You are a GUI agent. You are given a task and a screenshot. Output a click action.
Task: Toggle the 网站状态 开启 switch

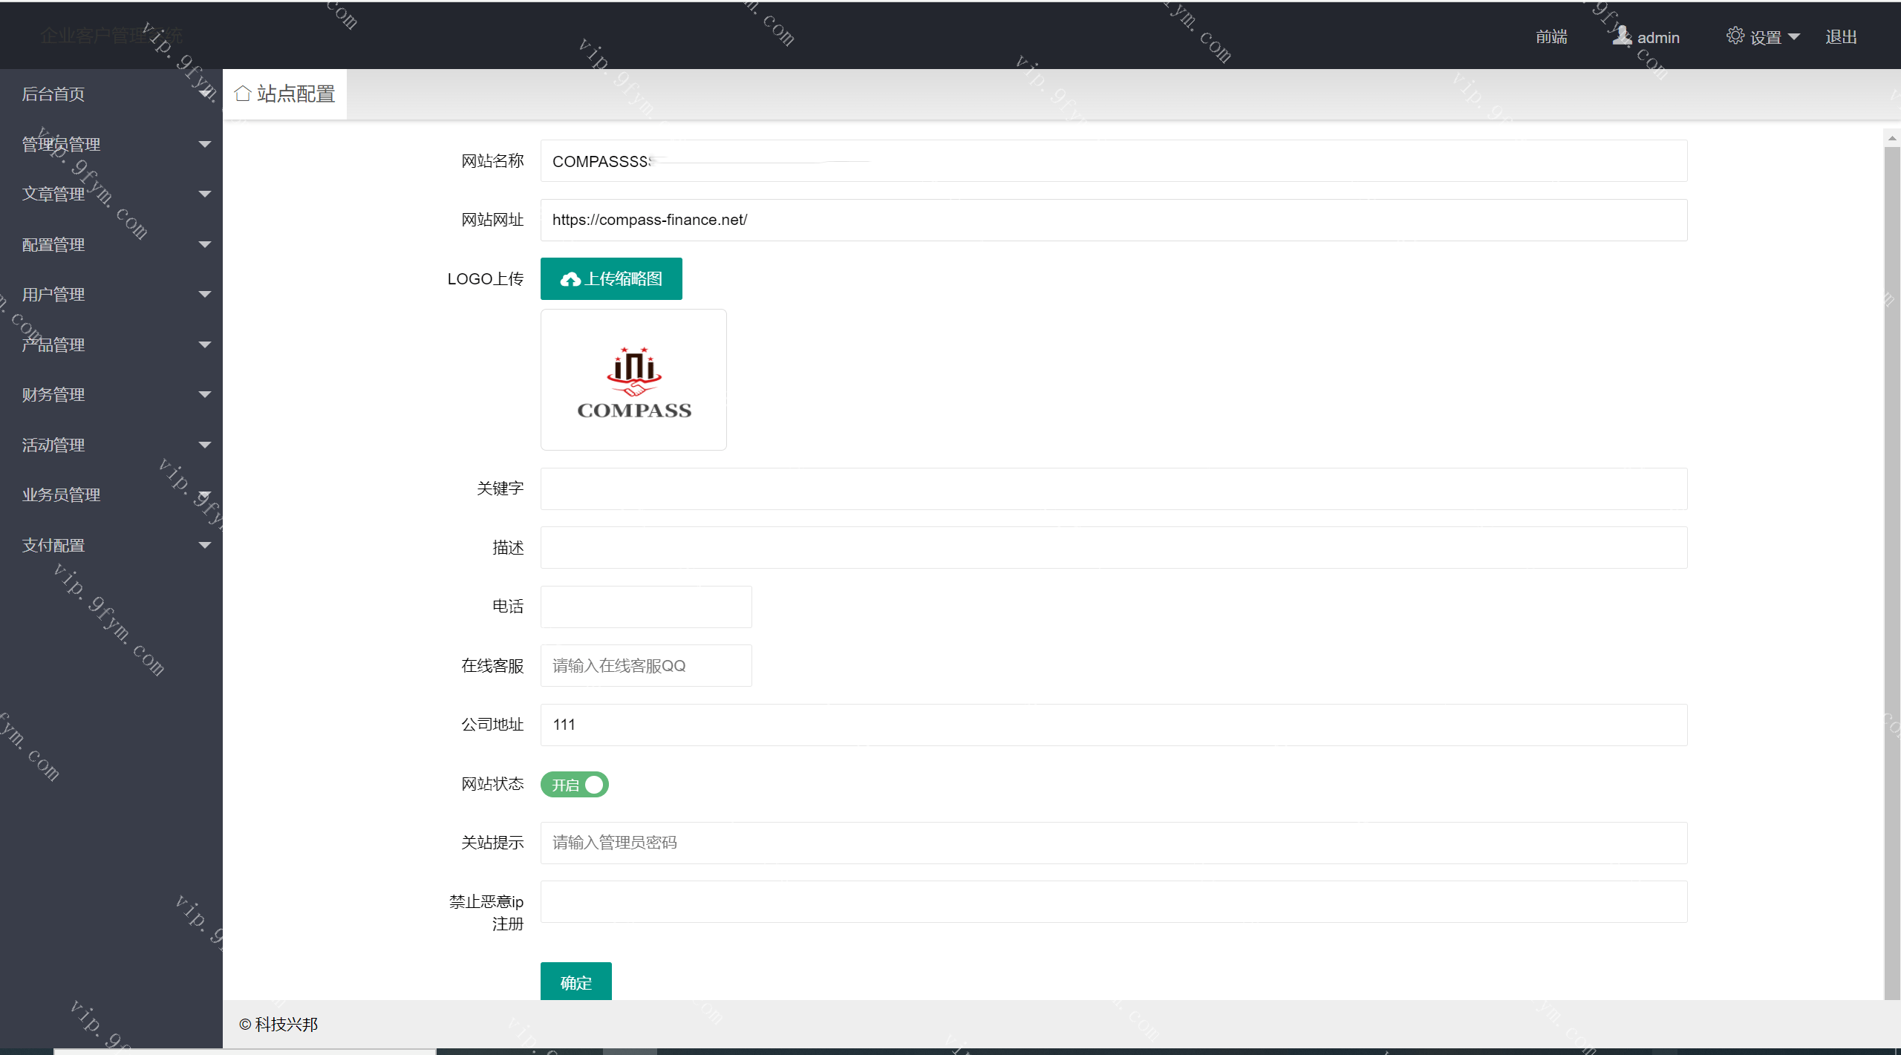coord(575,785)
